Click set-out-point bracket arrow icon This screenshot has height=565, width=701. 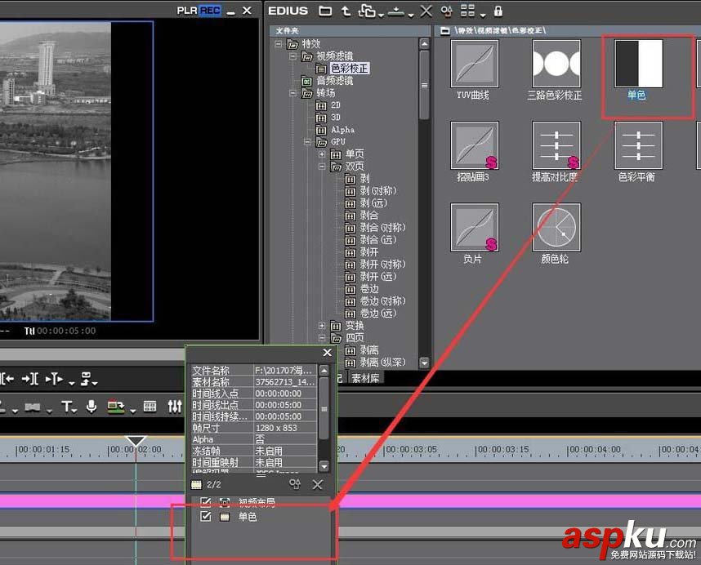(30, 379)
